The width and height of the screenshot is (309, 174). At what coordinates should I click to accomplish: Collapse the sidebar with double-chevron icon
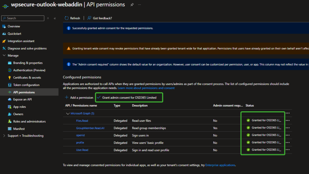pos(55,18)
